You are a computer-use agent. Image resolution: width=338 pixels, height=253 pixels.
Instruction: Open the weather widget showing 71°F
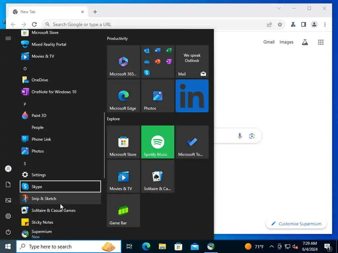click(x=254, y=246)
